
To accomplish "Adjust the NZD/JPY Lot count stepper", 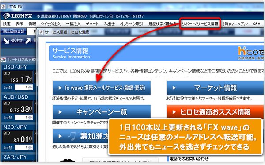I will [30, 147].
